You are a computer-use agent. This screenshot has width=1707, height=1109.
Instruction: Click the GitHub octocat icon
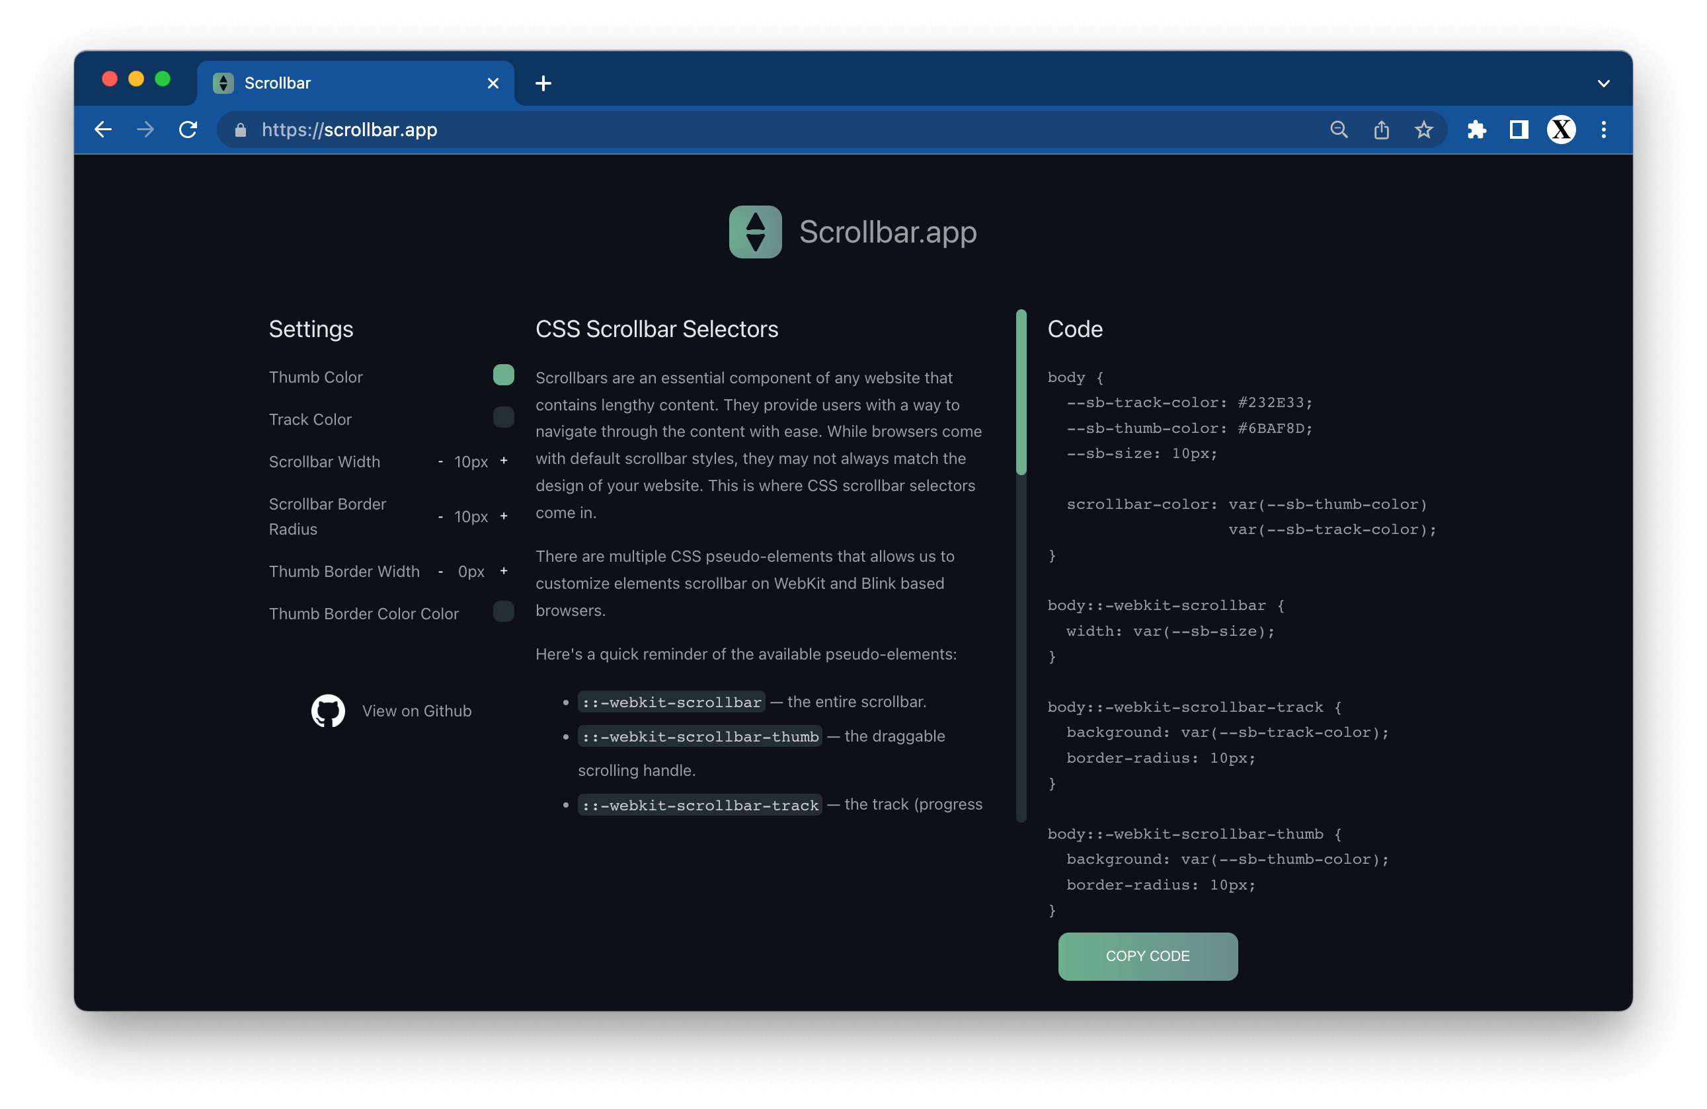tap(328, 710)
